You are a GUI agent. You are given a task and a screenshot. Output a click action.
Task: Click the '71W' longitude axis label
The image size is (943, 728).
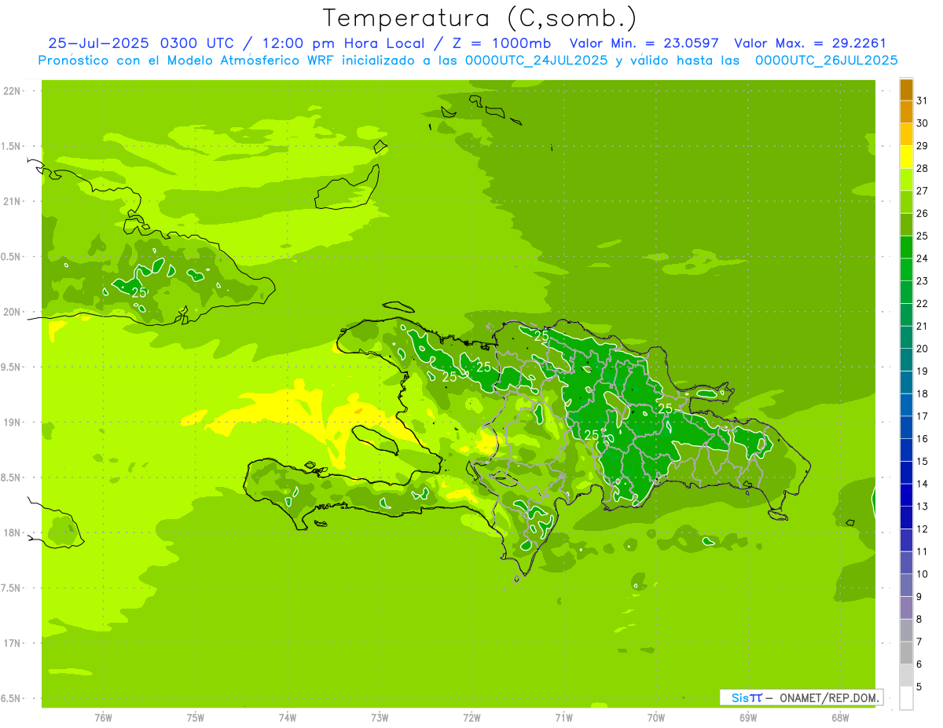(x=563, y=717)
